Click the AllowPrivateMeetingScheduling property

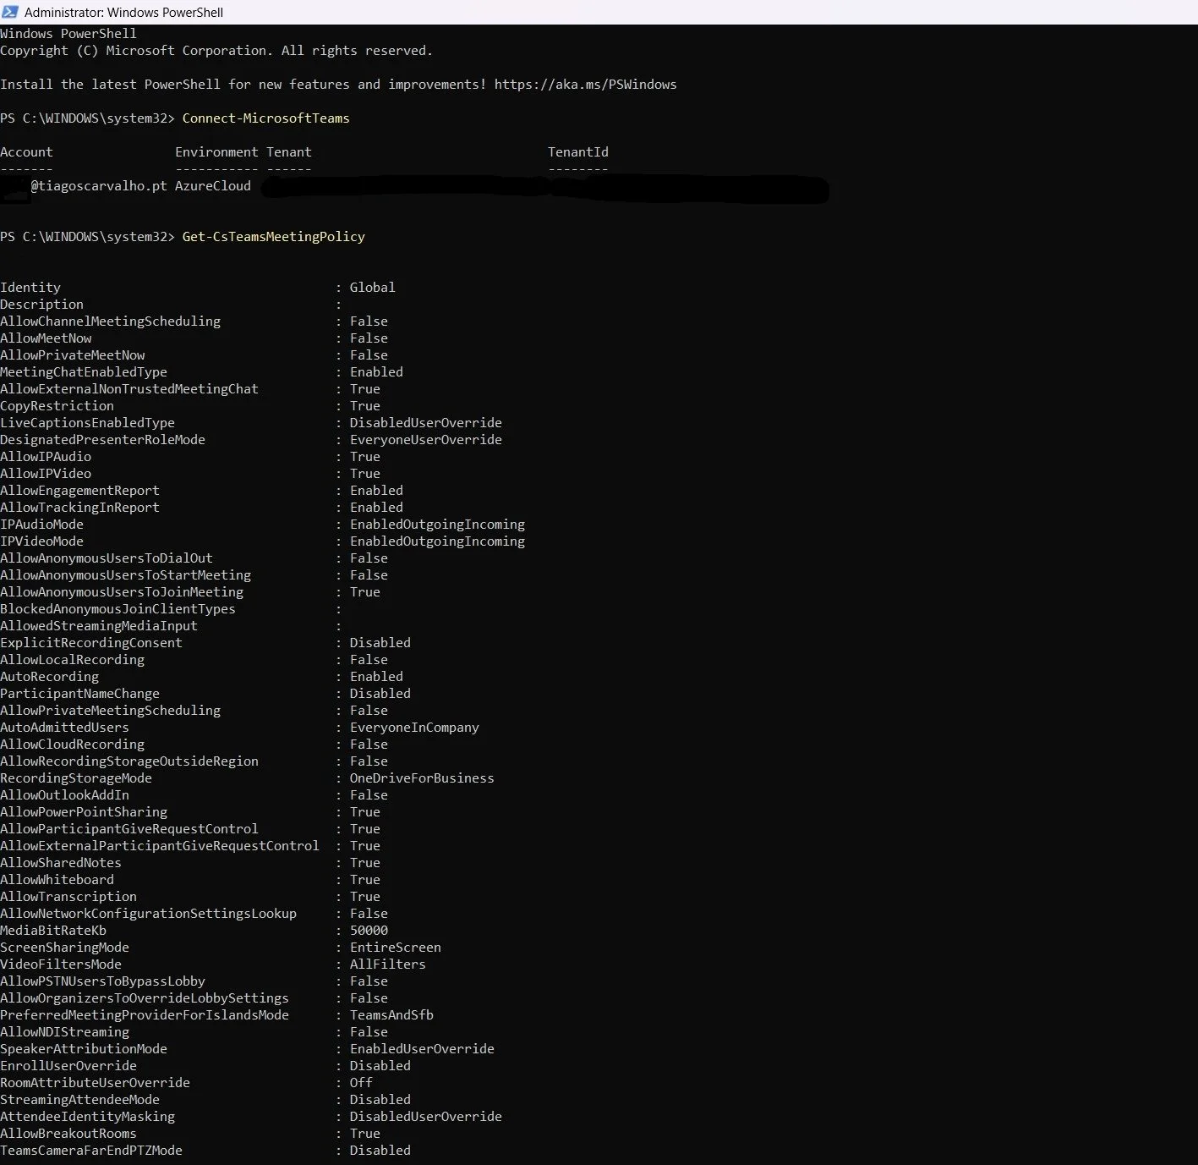110,711
